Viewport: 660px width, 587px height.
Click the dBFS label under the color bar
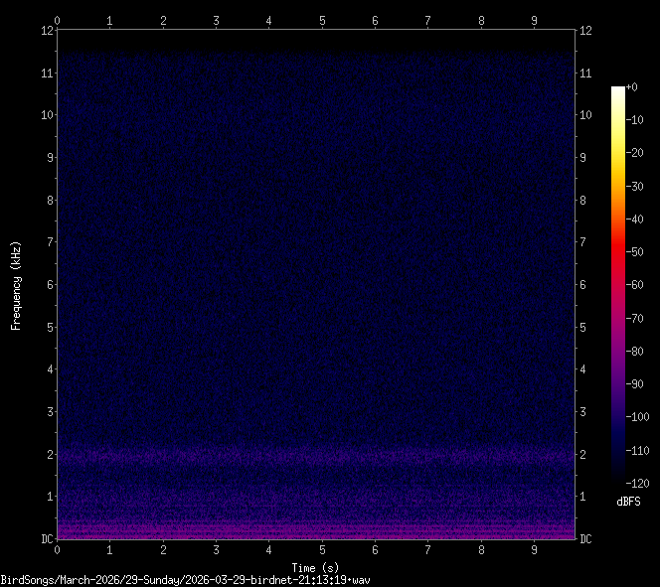point(627,502)
